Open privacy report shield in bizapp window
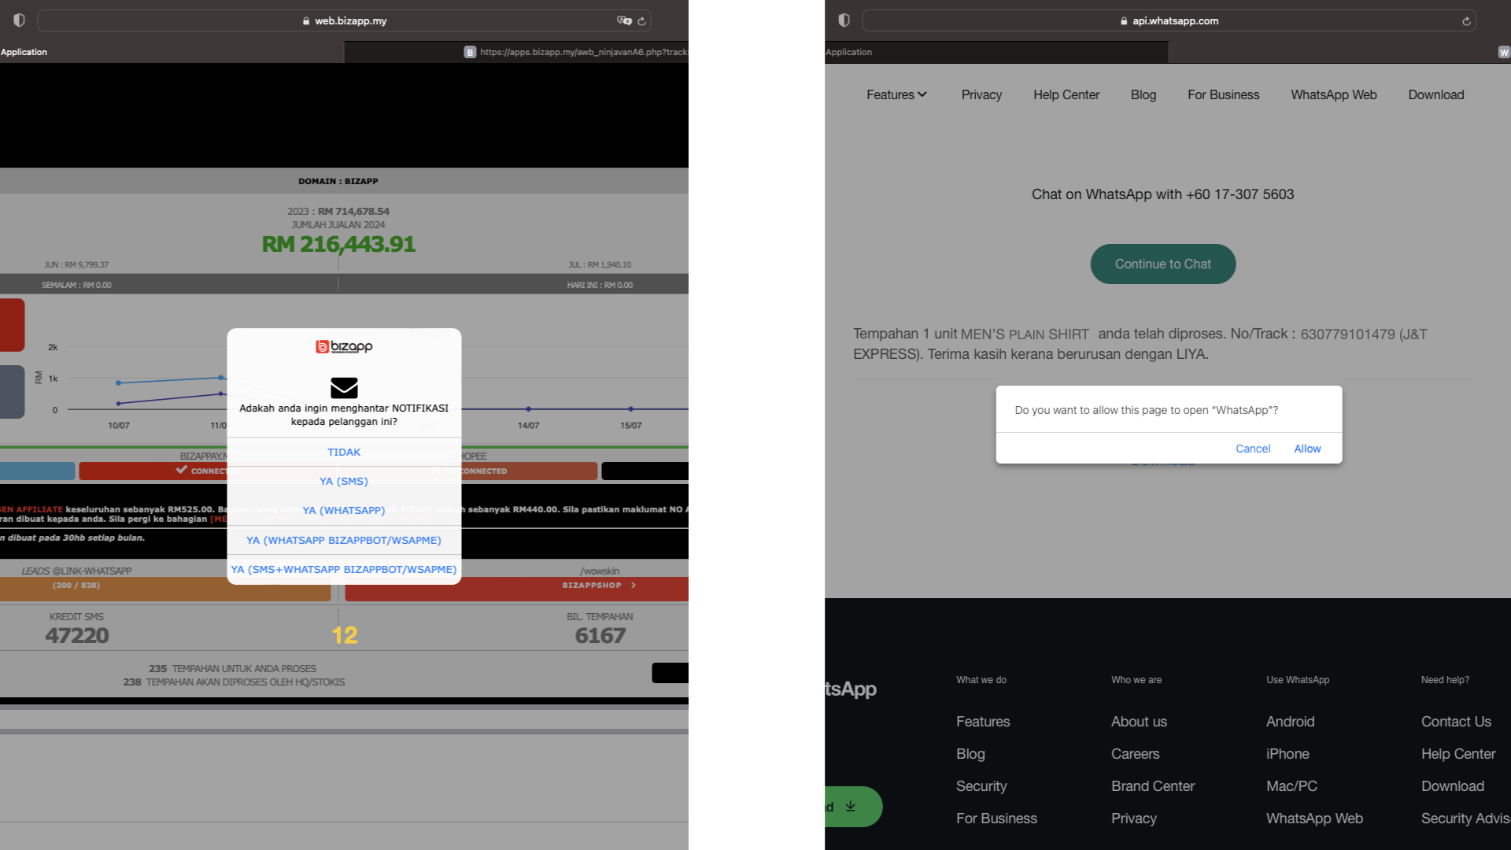This screenshot has width=1511, height=850. tap(19, 20)
